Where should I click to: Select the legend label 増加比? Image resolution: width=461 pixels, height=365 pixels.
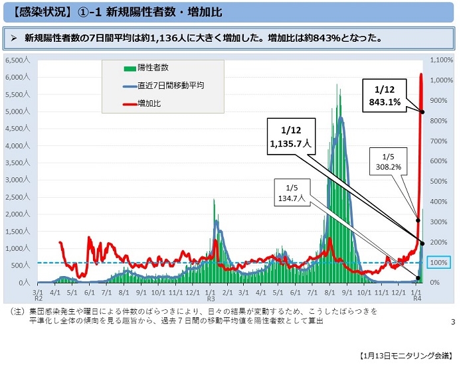point(149,104)
